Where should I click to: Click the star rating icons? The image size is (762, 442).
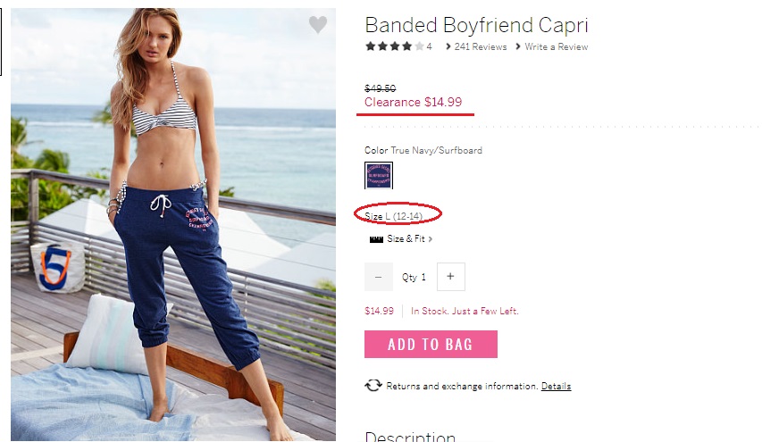click(395, 46)
